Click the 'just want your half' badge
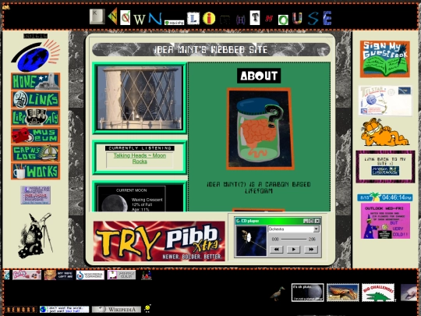This screenshot has height=316, width=421. tap(64, 309)
